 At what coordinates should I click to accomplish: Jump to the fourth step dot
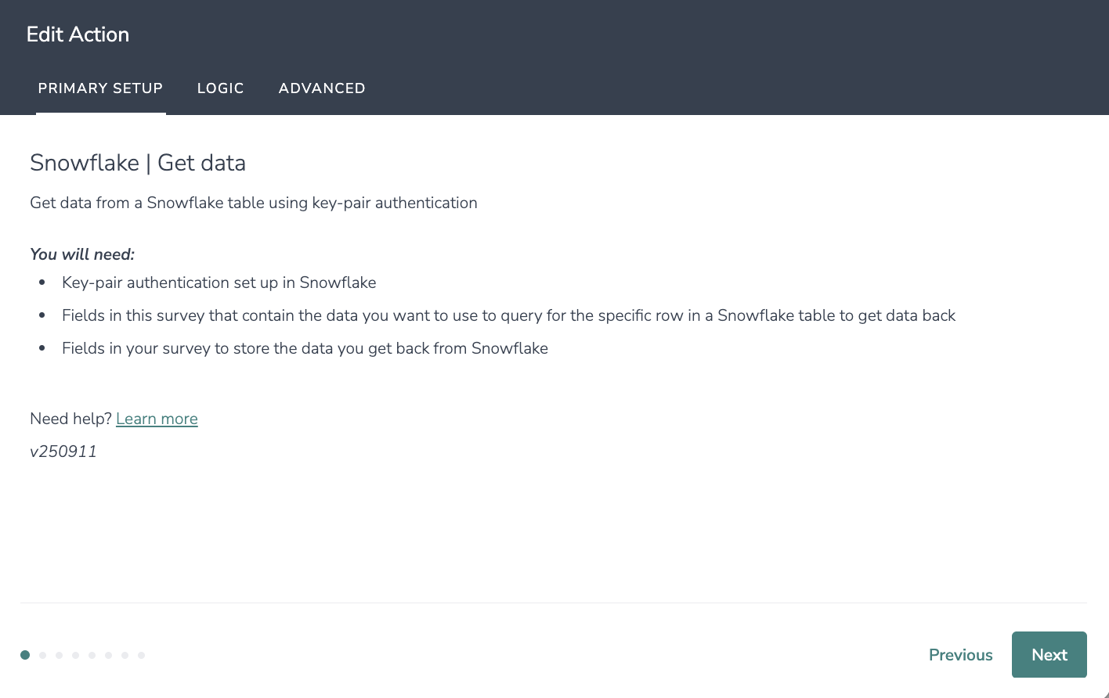[x=75, y=655]
